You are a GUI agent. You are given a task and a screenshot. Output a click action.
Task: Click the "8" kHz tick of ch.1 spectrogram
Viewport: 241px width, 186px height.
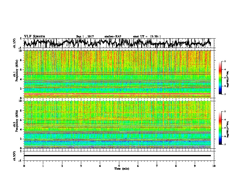[21, 60]
